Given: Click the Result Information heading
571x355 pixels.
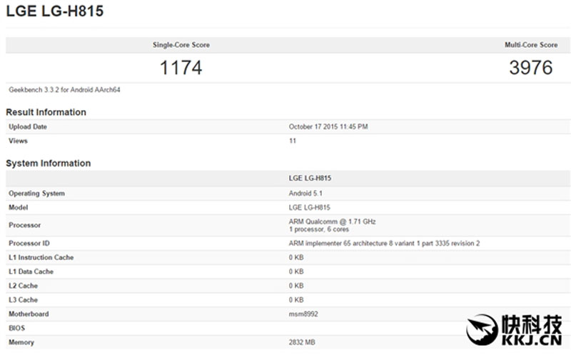Looking at the screenshot, I should pyautogui.click(x=46, y=112).
